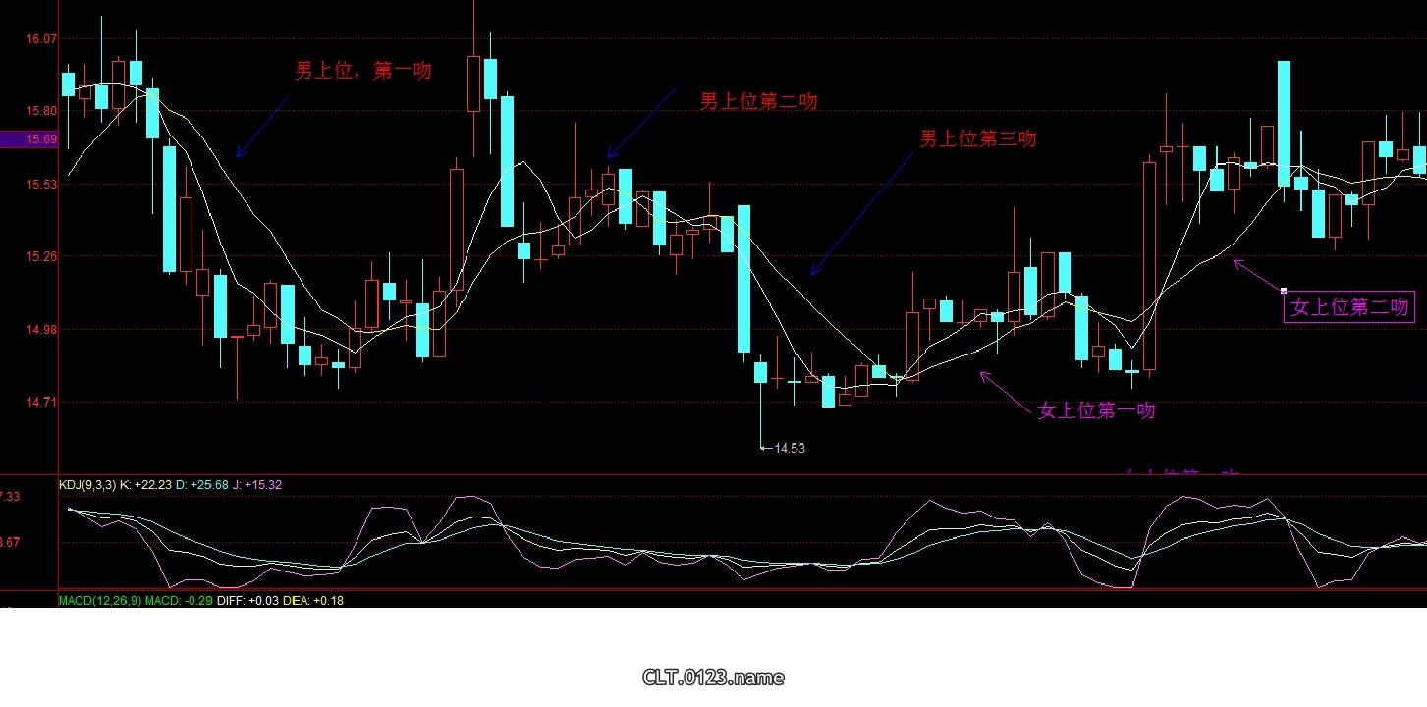
Task: Select the magenta "女上位第一吻" annotation
Action: pyautogui.click(x=1096, y=410)
